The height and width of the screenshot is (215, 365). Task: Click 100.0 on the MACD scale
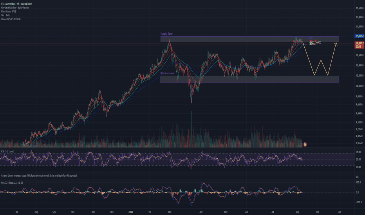pos(358,183)
